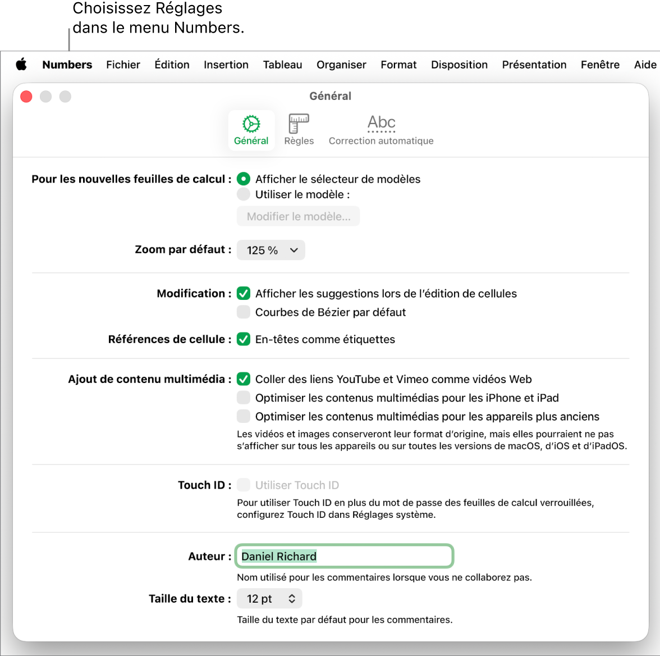Open the Taille du texte stepper

click(x=269, y=598)
